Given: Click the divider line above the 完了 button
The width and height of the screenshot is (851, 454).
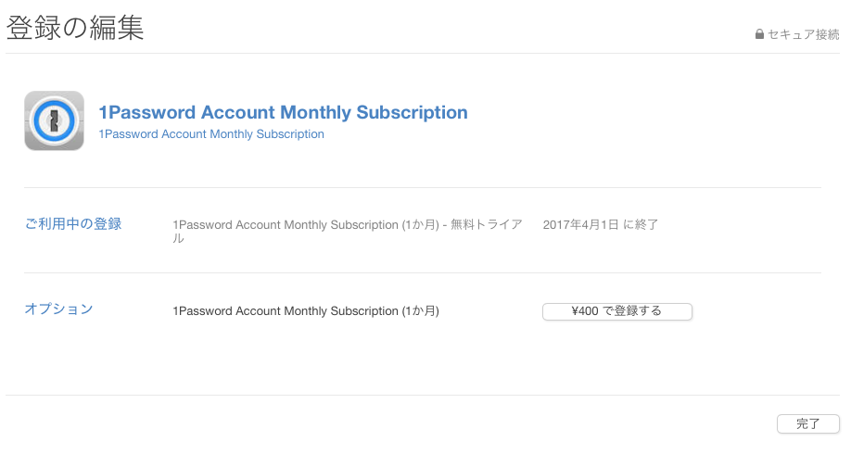Looking at the screenshot, I should click(x=423, y=395).
